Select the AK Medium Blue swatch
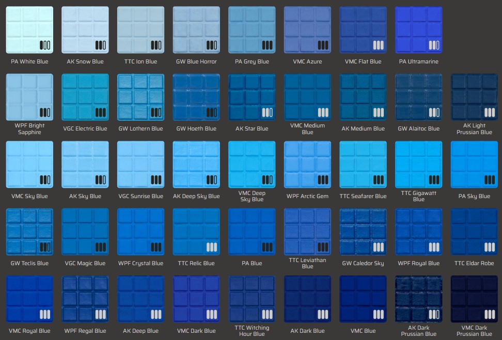502x340 pixels. pos(363,97)
